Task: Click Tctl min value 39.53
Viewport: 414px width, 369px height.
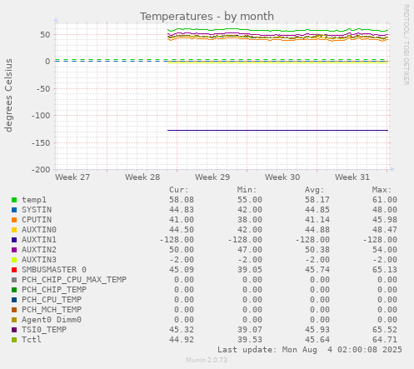Action: point(250,340)
